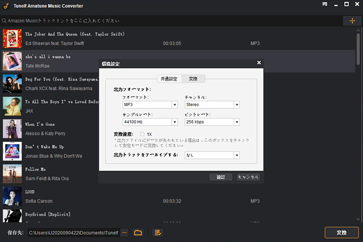Open the converted history list icon

(158, 233)
